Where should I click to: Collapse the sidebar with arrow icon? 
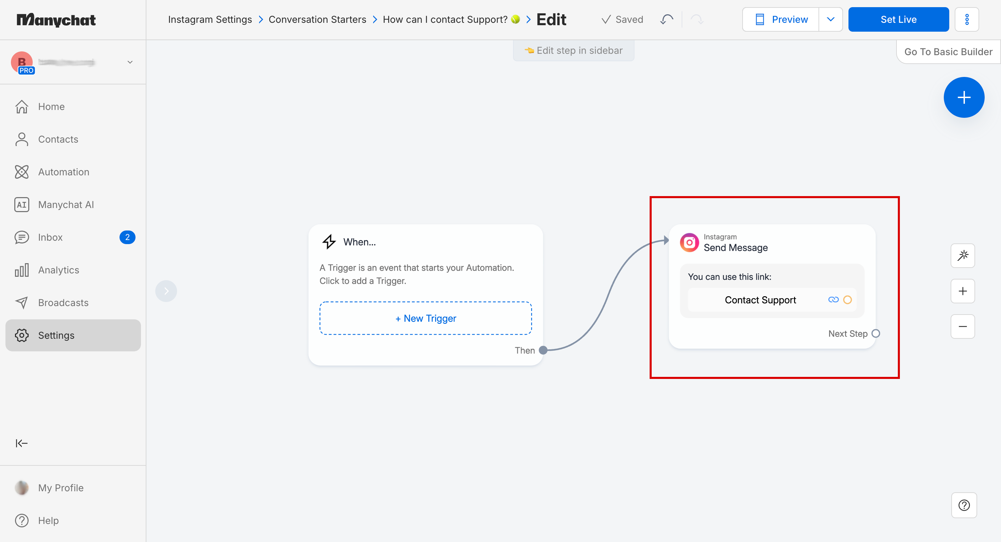[x=21, y=443]
